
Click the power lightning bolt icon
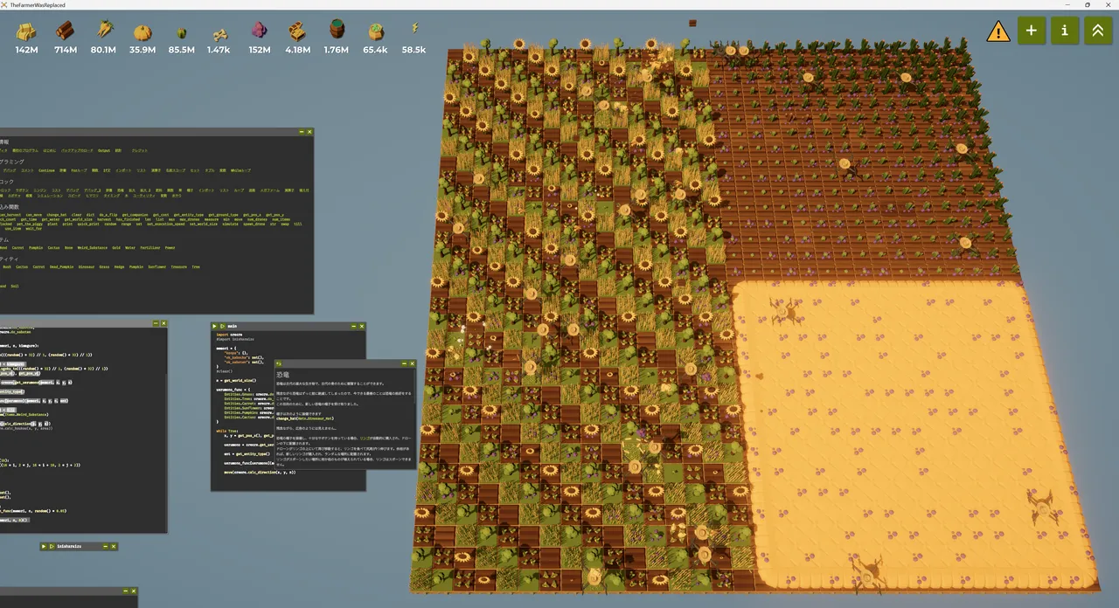coord(414,29)
